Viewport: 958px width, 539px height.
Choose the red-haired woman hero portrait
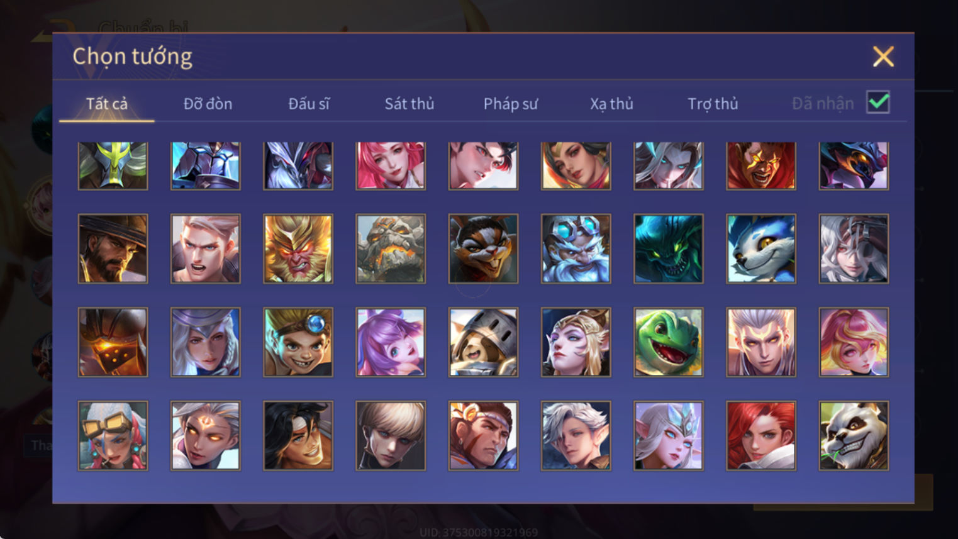[x=761, y=436]
